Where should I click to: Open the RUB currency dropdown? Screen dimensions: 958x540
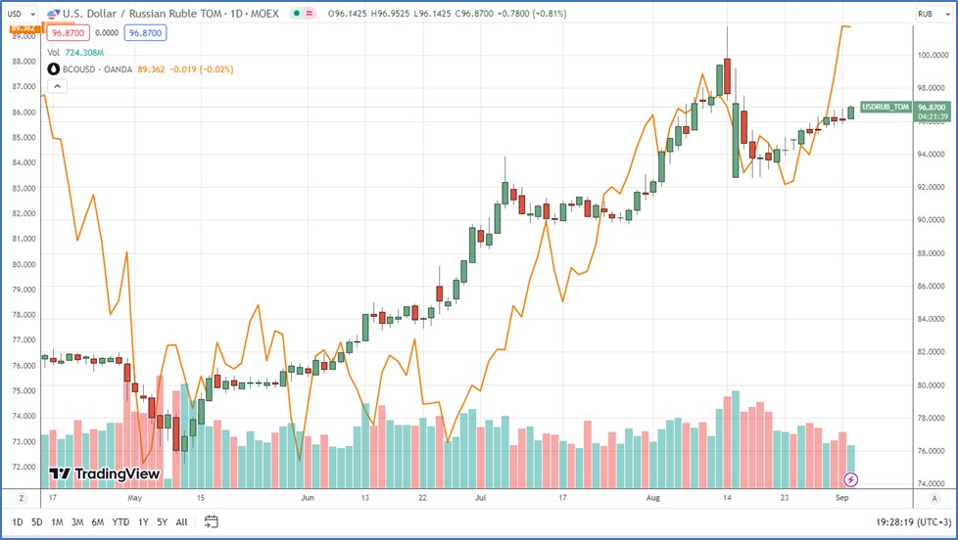(929, 14)
